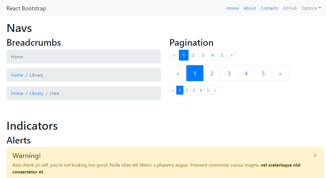Click Home in the Library breadcrumb

17,75
